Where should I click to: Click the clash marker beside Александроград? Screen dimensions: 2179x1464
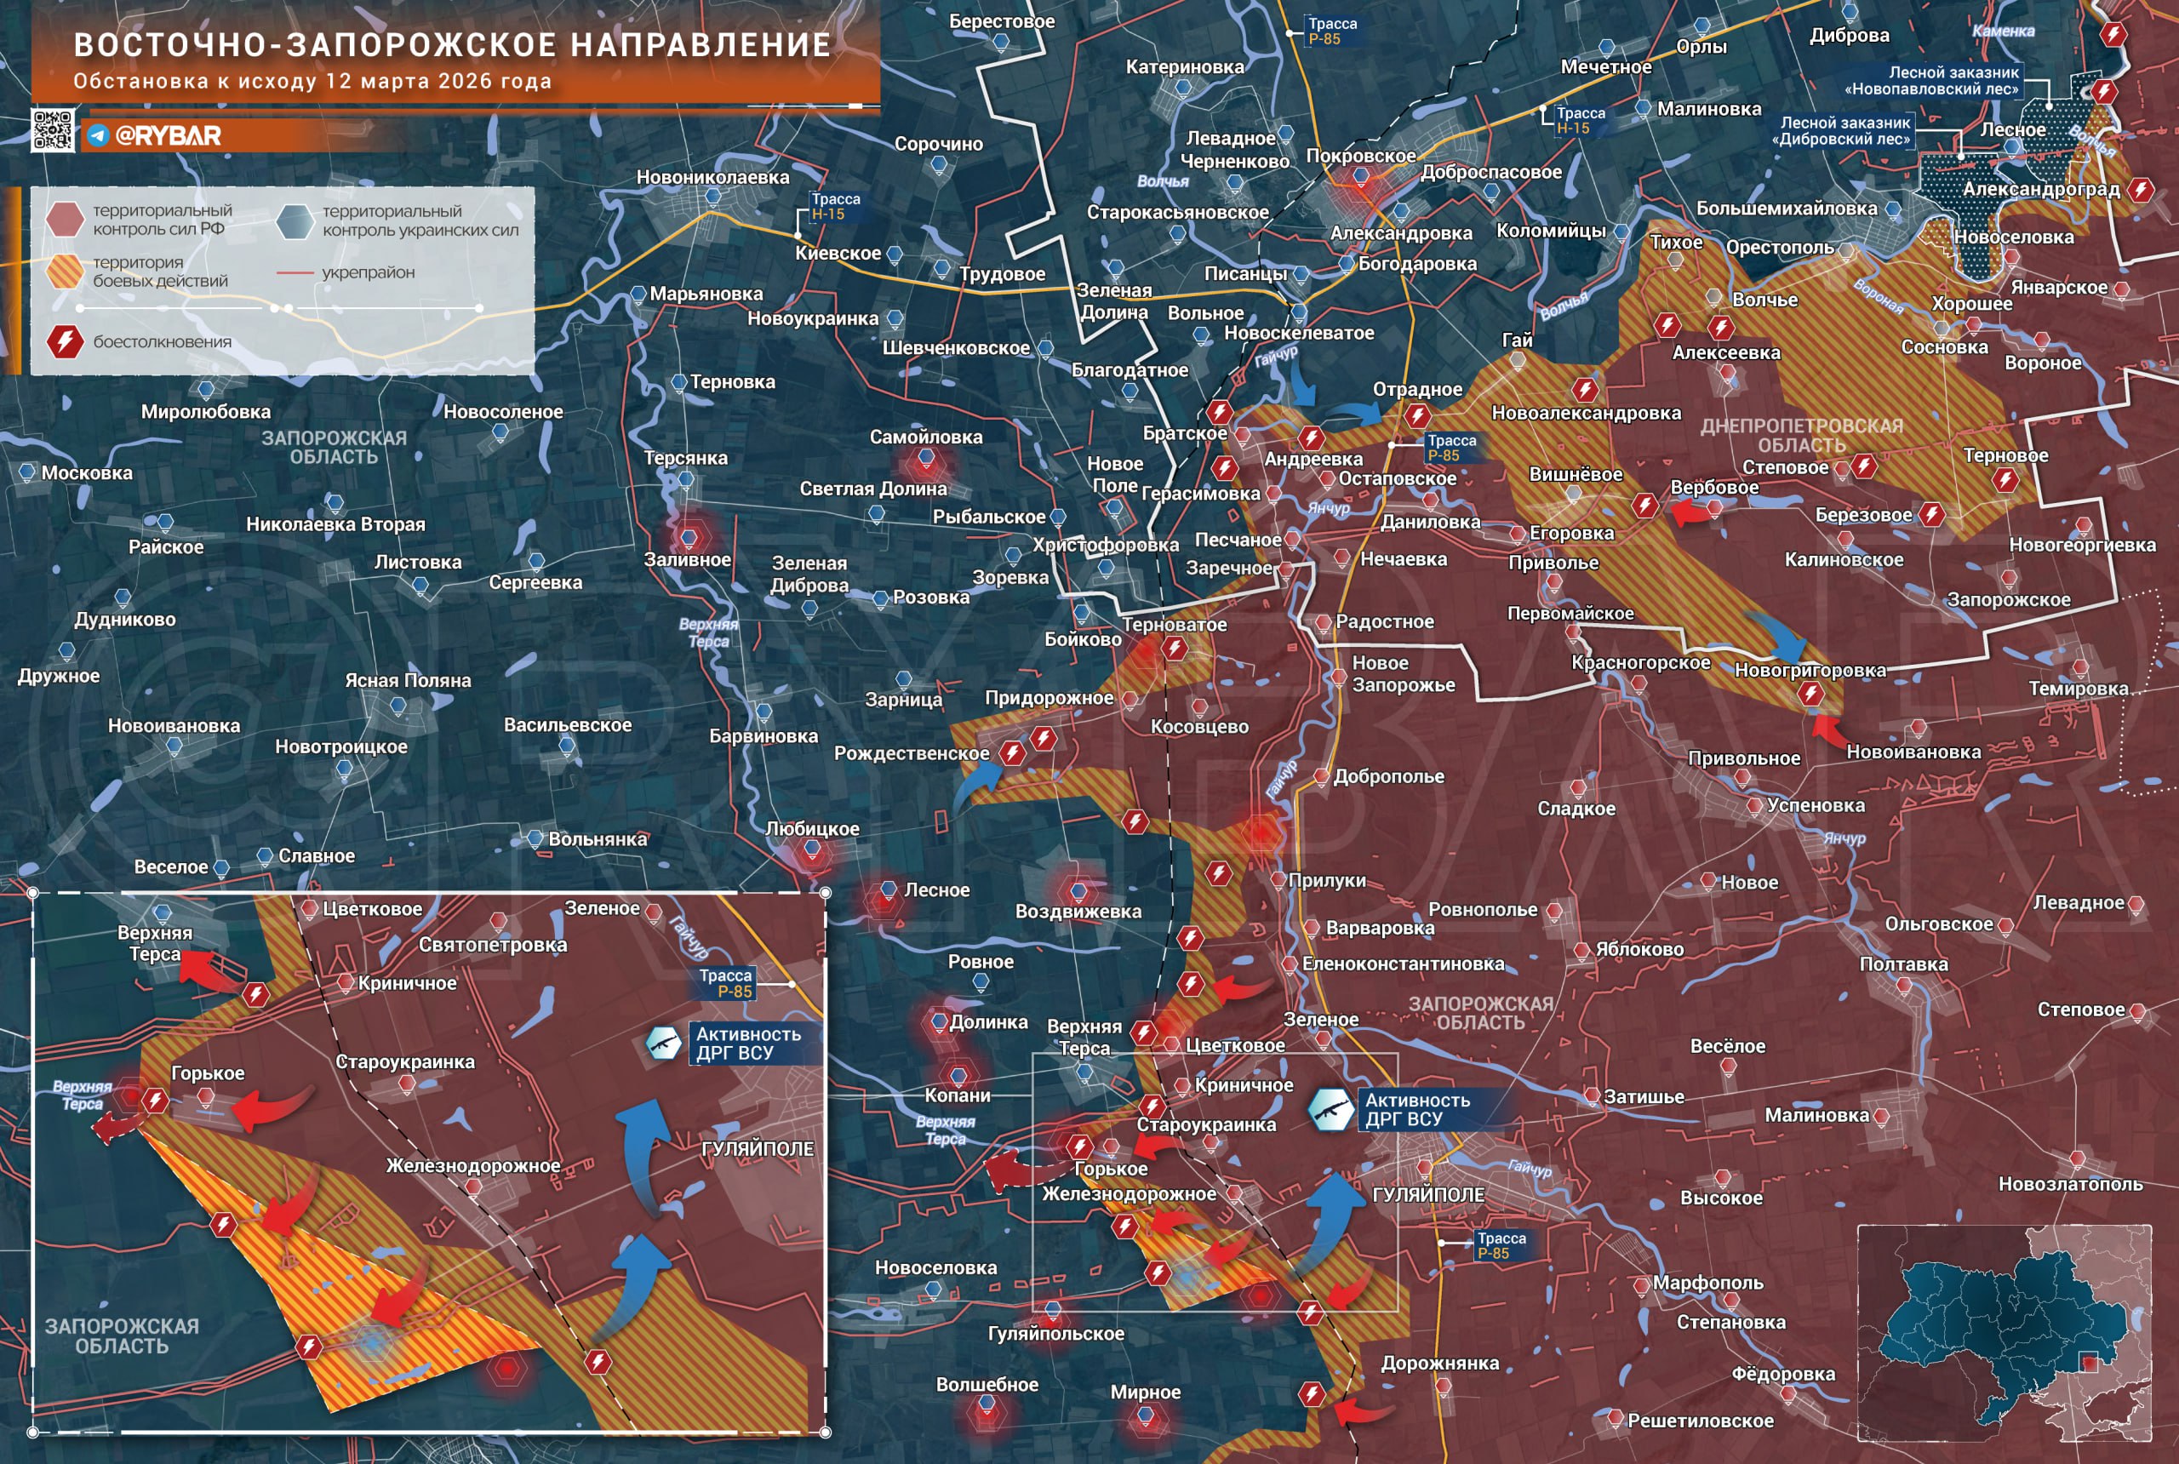click(2141, 191)
